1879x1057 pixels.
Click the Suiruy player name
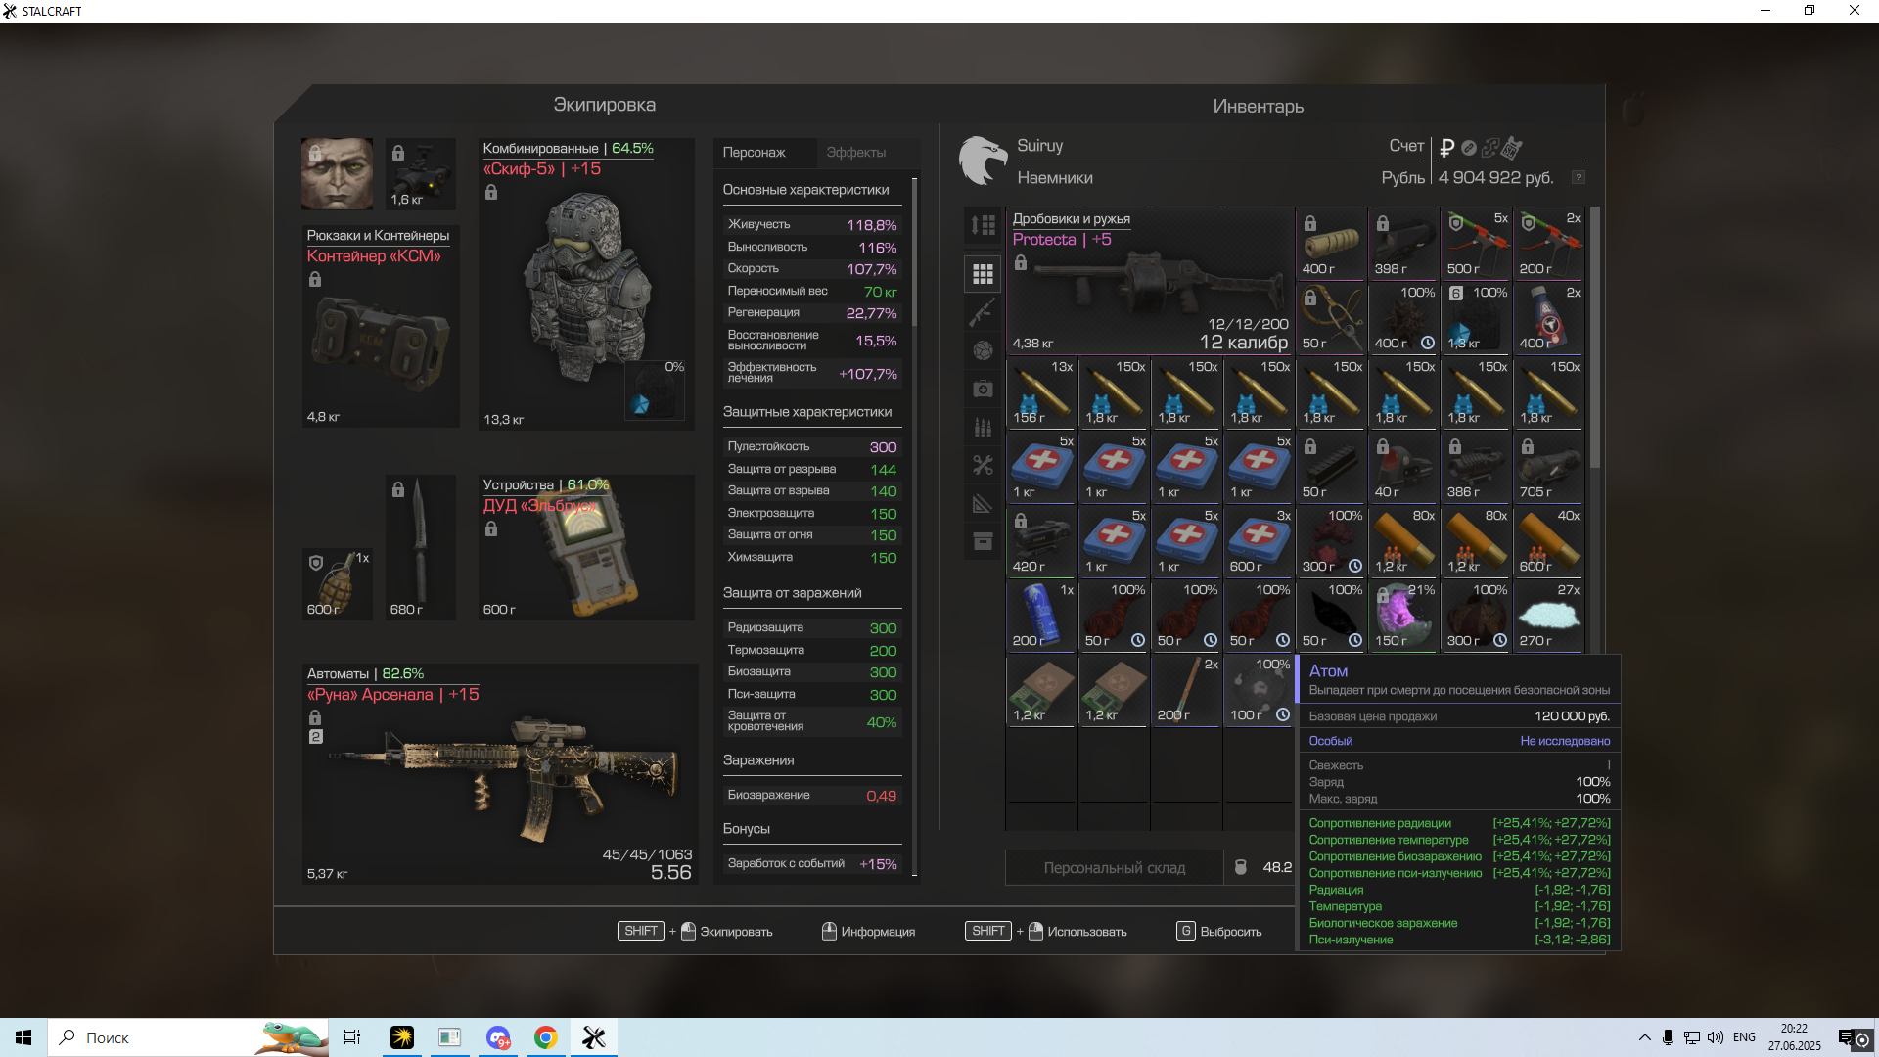pyautogui.click(x=1039, y=146)
